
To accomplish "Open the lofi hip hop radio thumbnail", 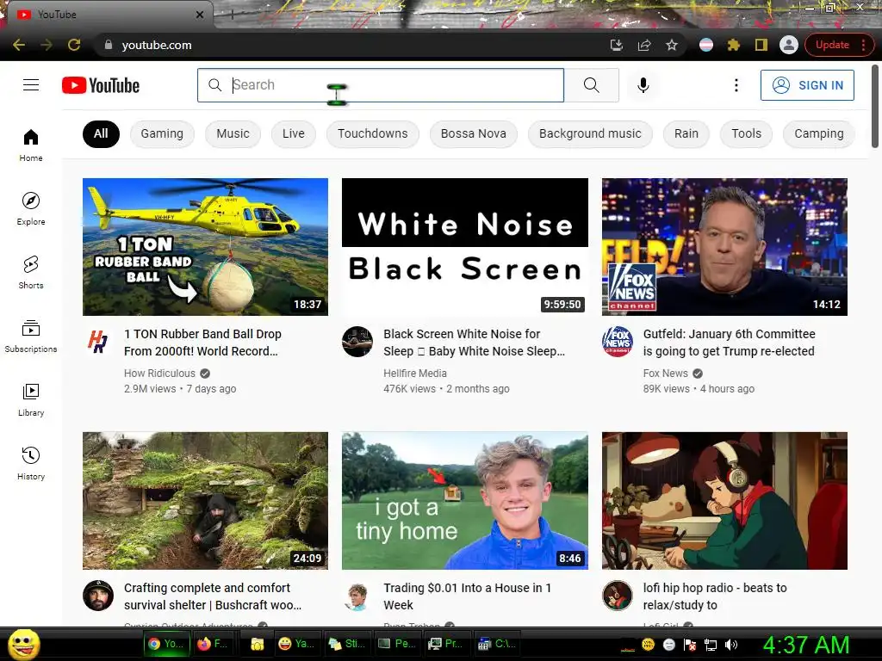I will pyautogui.click(x=724, y=501).
